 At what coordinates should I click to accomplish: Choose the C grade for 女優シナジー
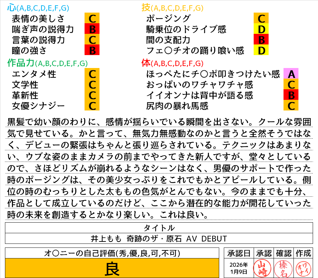(x=92, y=106)
